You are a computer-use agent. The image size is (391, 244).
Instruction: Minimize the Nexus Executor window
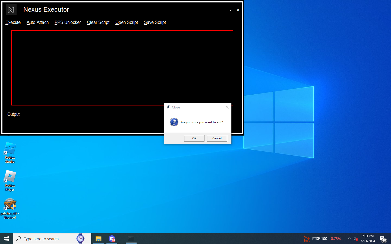tap(231, 10)
